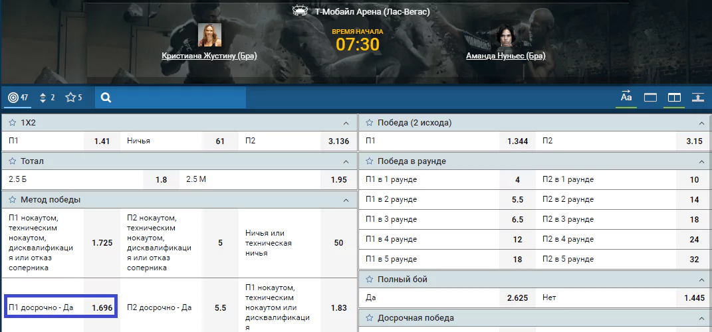Image resolution: width=712 pixels, height=332 pixels.
Task: Favorite the Победа (2 исхода) star
Action: tap(370, 123)
